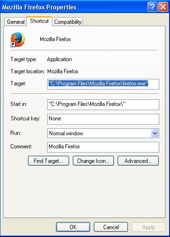
Task: Open Advanced shortcut options
Action: (x=138, y=161)
